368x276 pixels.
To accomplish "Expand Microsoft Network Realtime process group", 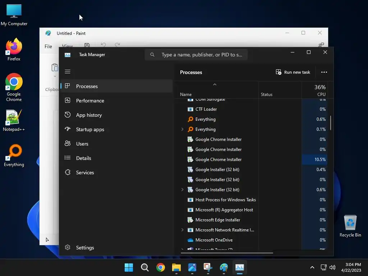I will click(182, 230).
